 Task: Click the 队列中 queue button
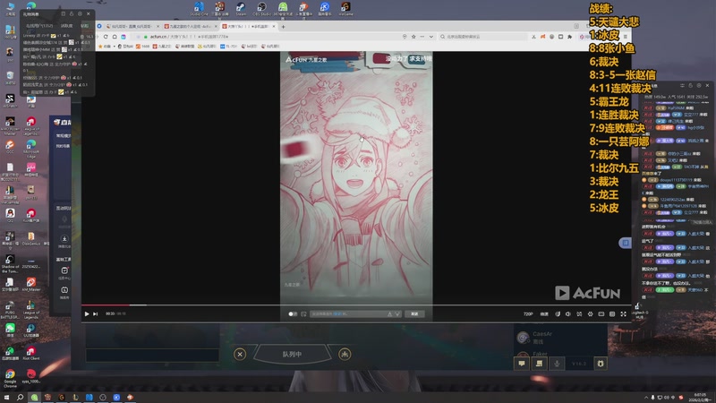[292, 354]
